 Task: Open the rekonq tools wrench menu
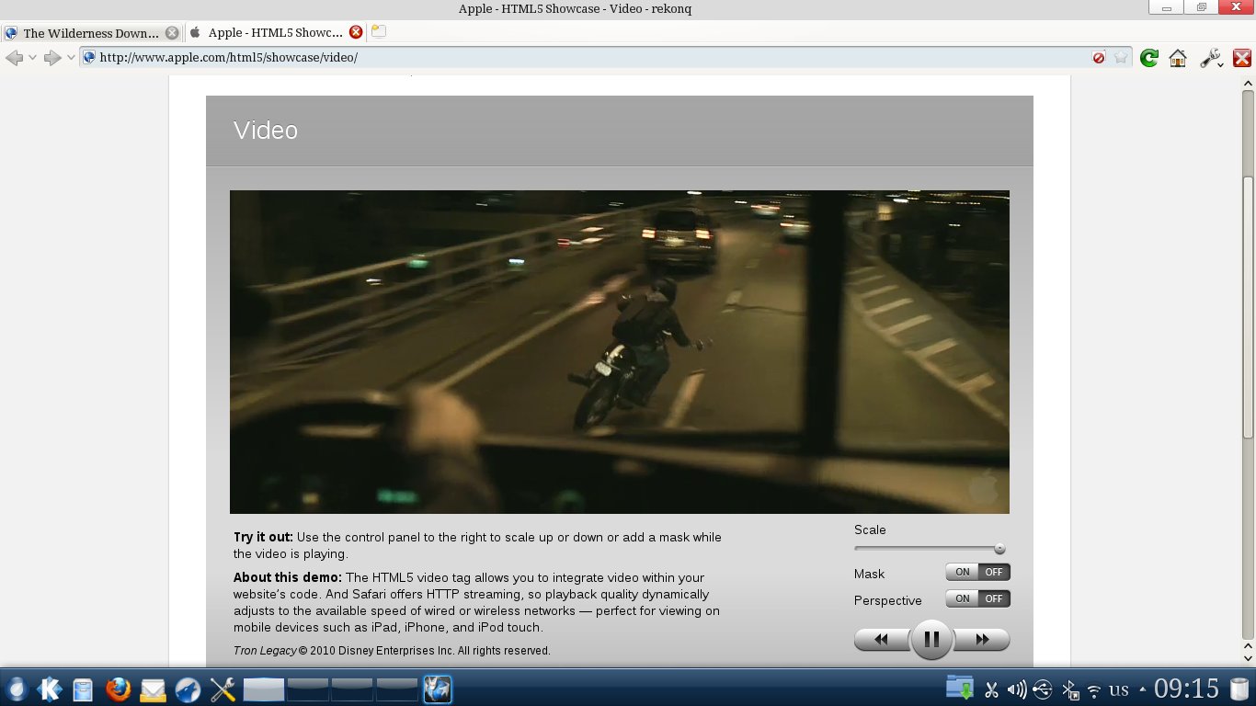pyautogui.click(x=1210, y=58)
